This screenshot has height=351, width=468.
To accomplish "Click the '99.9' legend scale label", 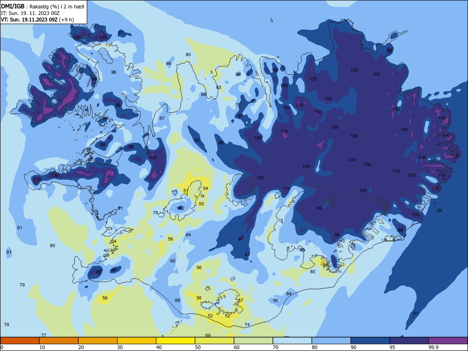I will (x=433, y=347).
